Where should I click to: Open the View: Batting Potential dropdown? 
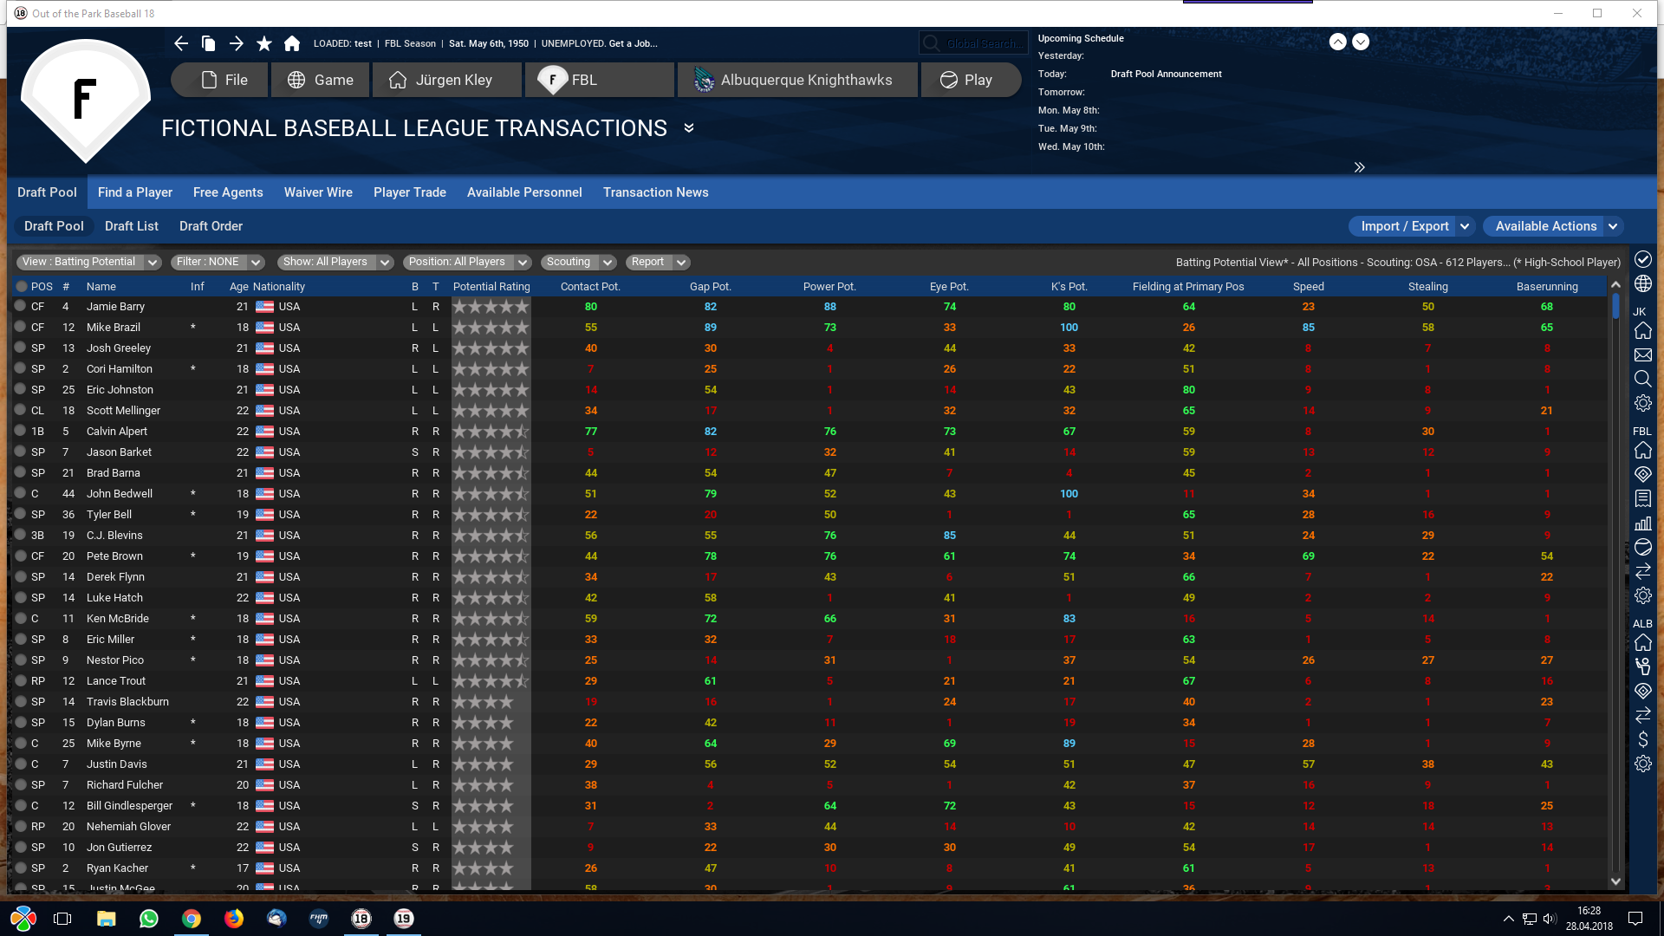(88, 262)
